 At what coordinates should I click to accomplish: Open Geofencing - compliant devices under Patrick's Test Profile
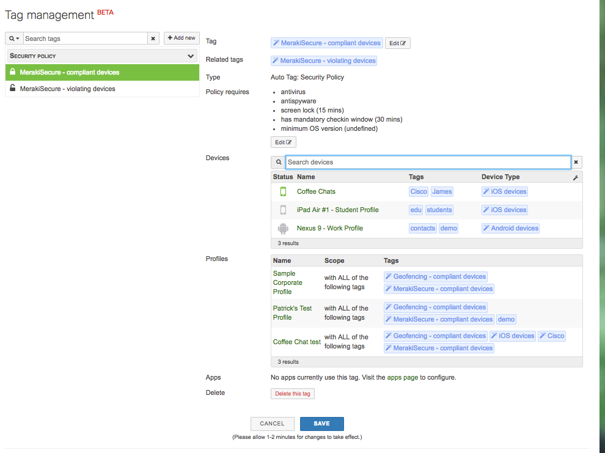(435, 307)
